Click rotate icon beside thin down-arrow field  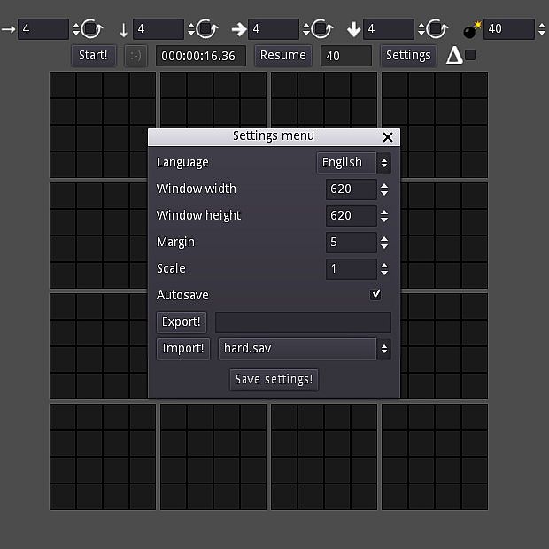207,29
